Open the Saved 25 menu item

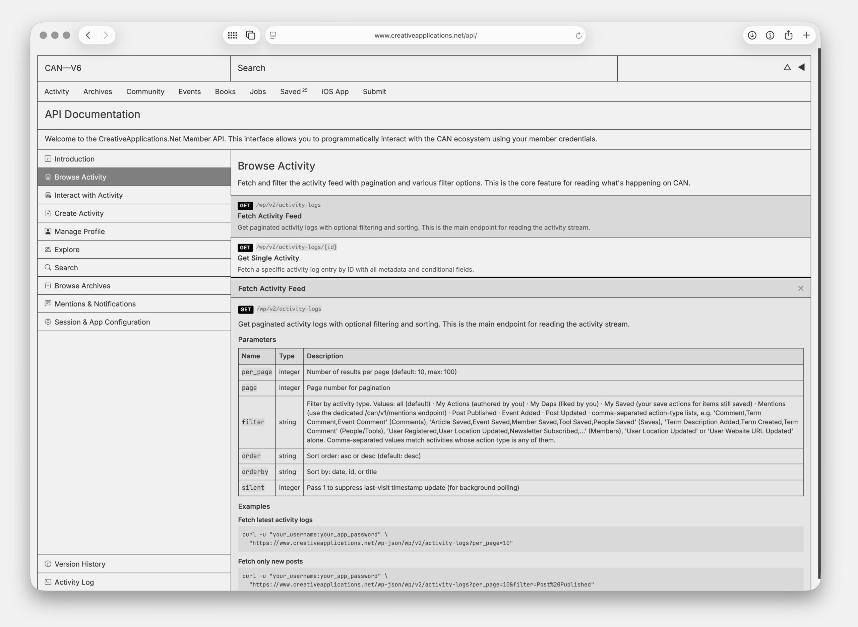pos(294,91)
